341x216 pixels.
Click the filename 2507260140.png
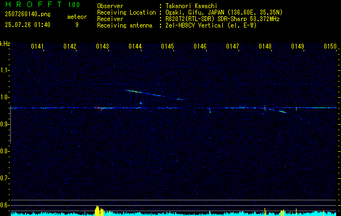[x=28, y=15]
